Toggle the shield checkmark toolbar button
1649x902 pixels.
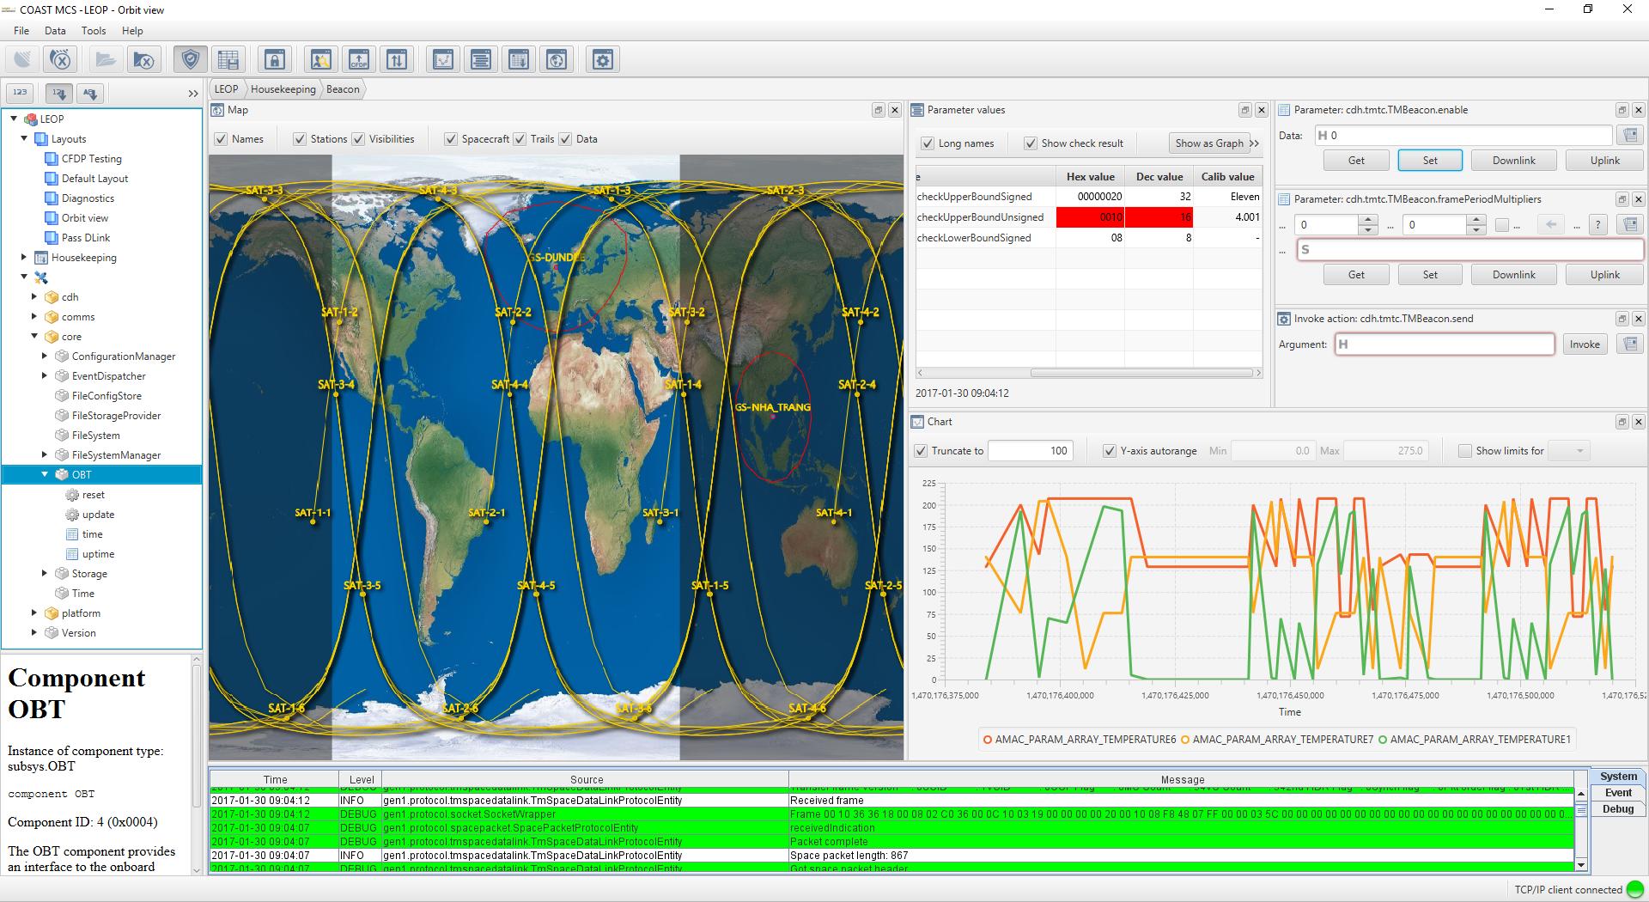pyautogui.click(x=191, y=59)
